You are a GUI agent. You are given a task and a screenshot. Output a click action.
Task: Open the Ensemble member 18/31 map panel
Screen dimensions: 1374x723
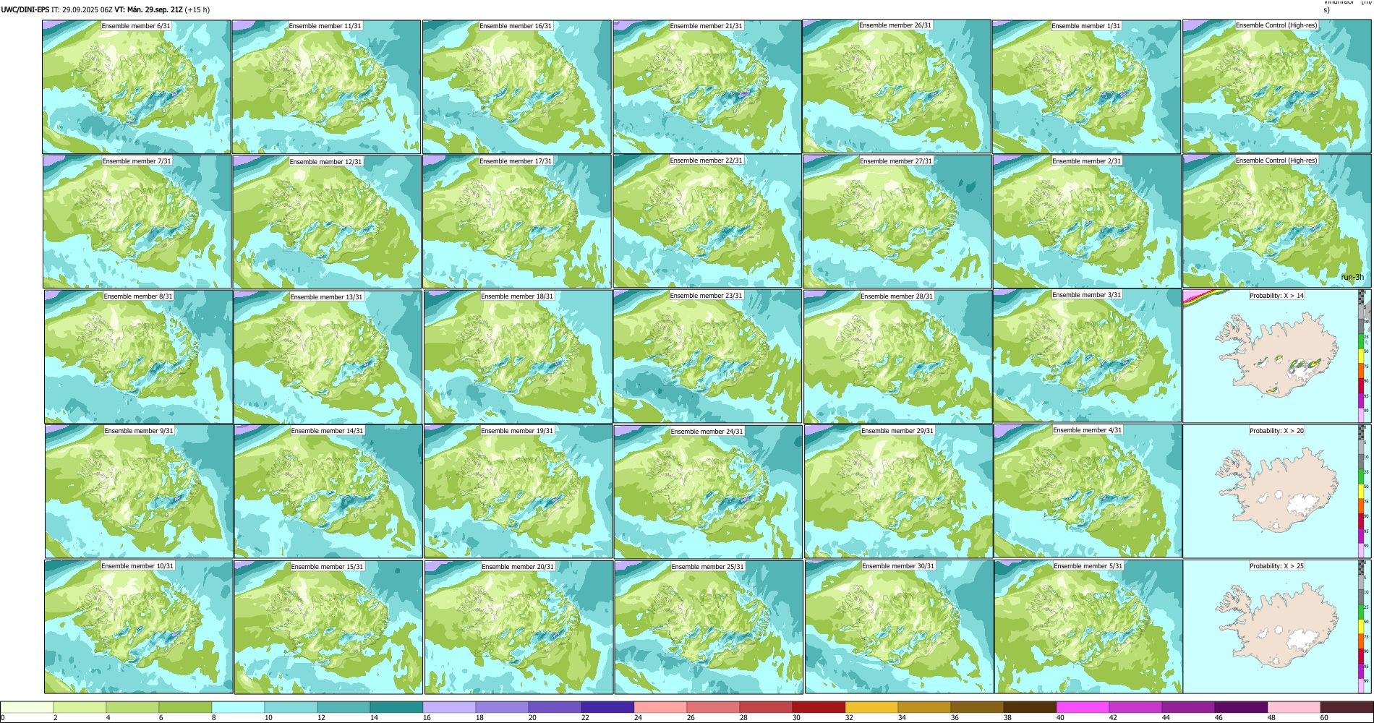point(518,357)
